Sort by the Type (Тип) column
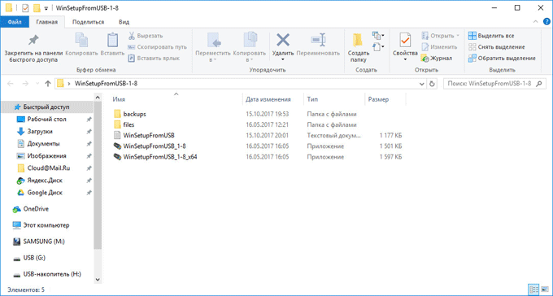Screen dimensions: 553x296 tap(333, 99)
